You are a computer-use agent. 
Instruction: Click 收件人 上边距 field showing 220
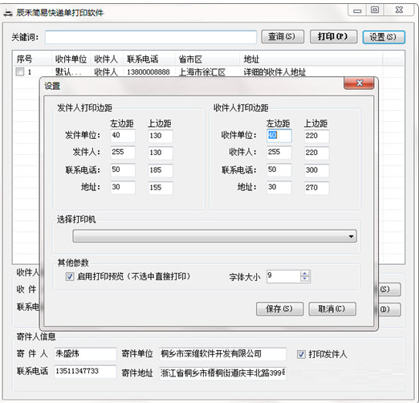click(x=317, y=153)
